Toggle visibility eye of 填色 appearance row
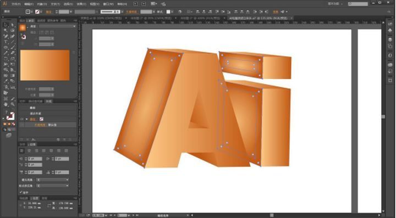Screen dimensions: 396x218 point(21,119)
